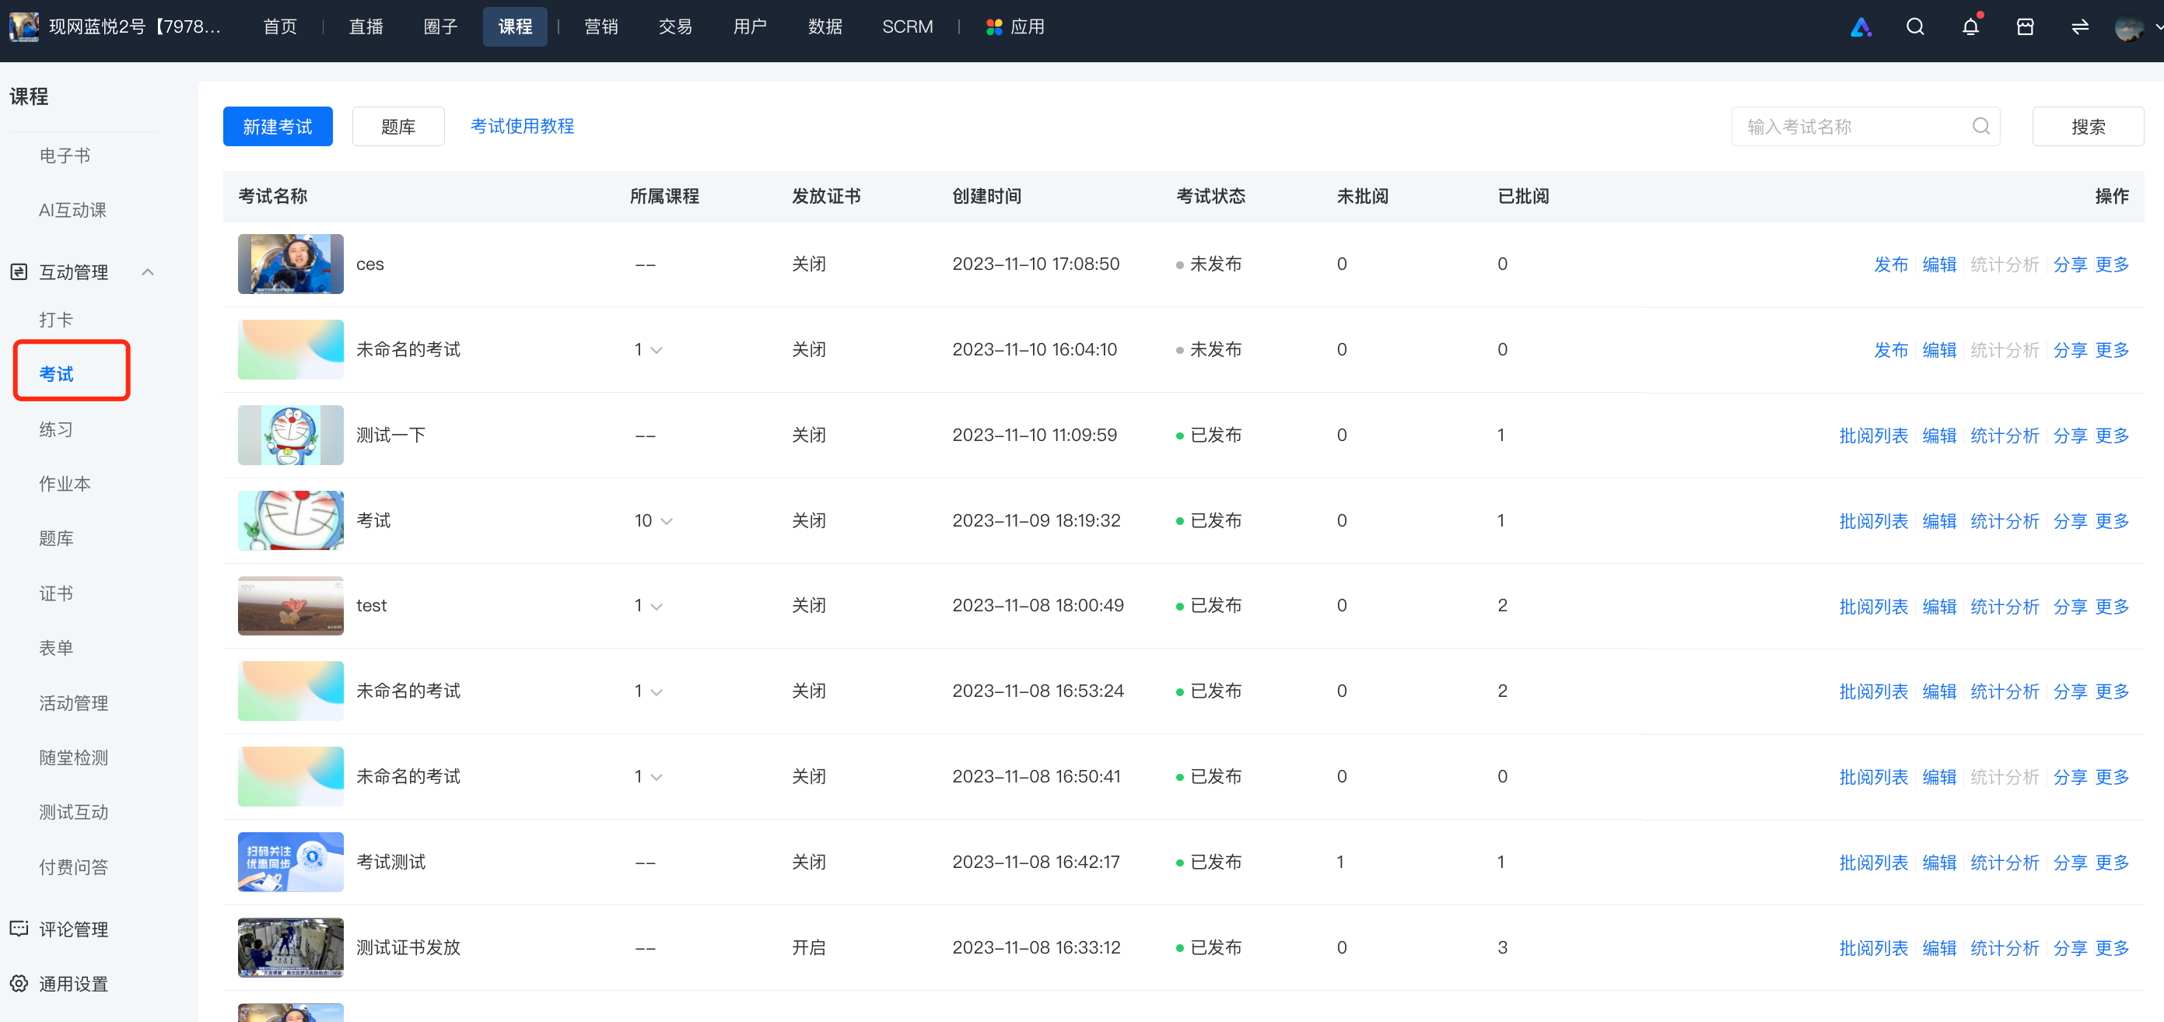The height and width of the screenshot is (1022, 2164).
Task: Click the 搜索 button
Action: point(2088,126)
